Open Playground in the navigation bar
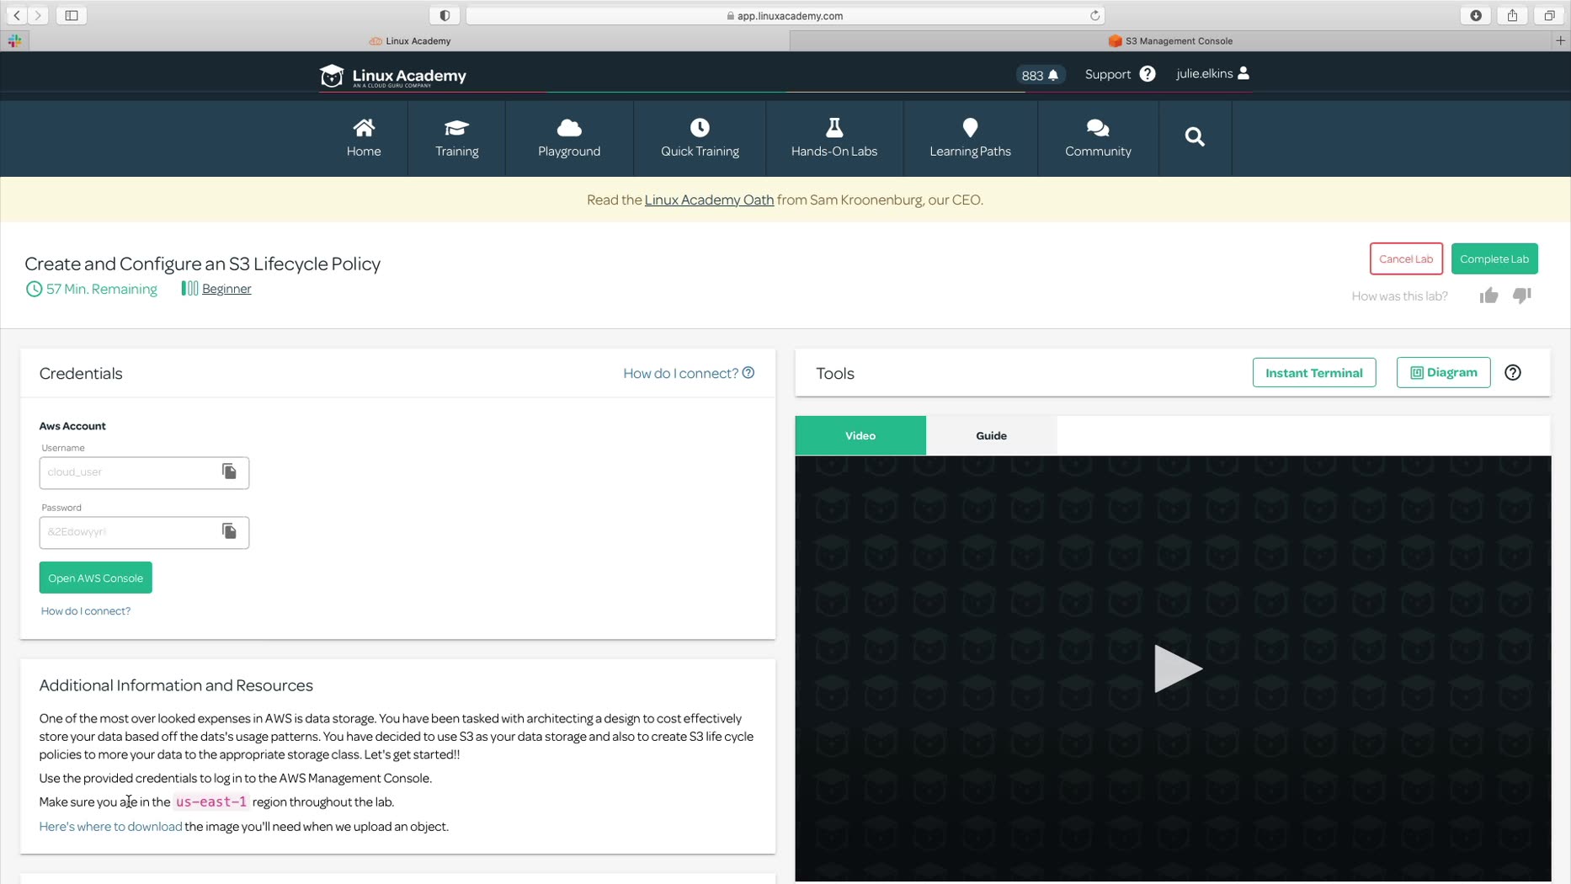Viewport: 1571px width, 884px height. pos(569,138)
